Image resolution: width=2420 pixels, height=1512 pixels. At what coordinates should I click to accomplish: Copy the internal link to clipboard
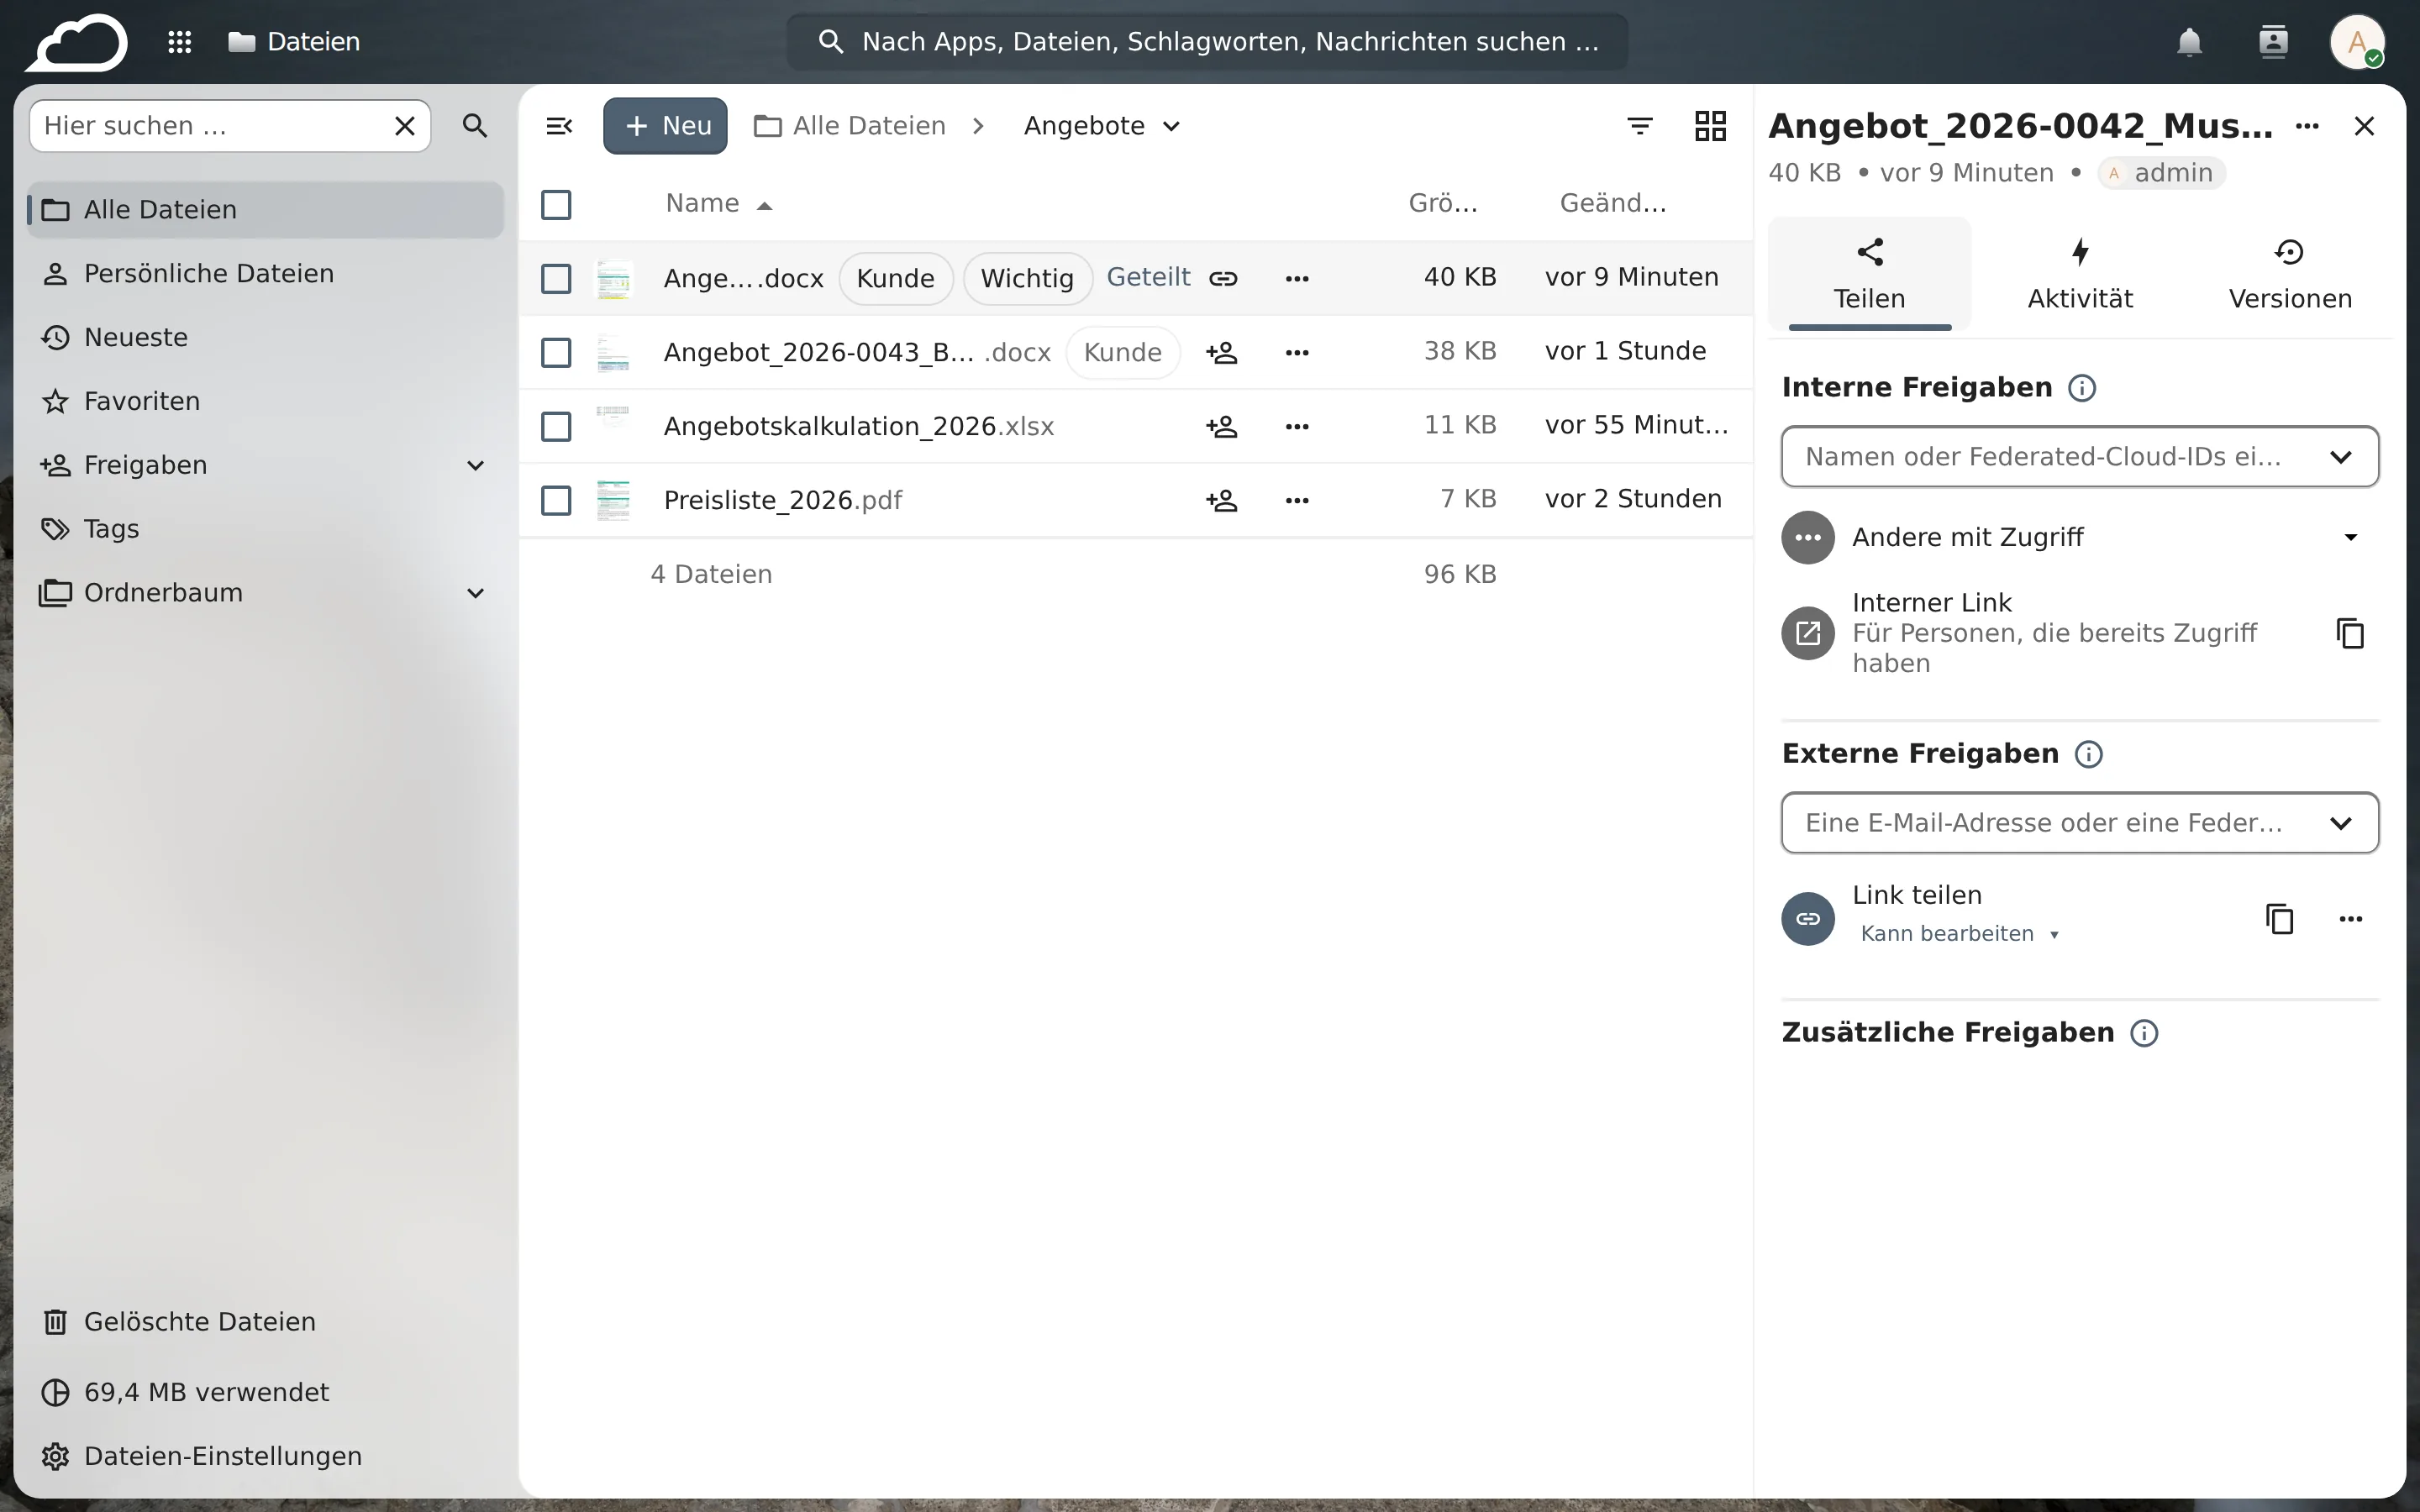[2350, 633]
